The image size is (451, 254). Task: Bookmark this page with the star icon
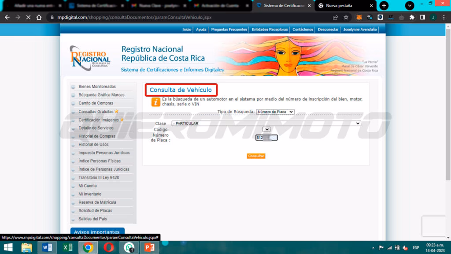click(346, 17)
